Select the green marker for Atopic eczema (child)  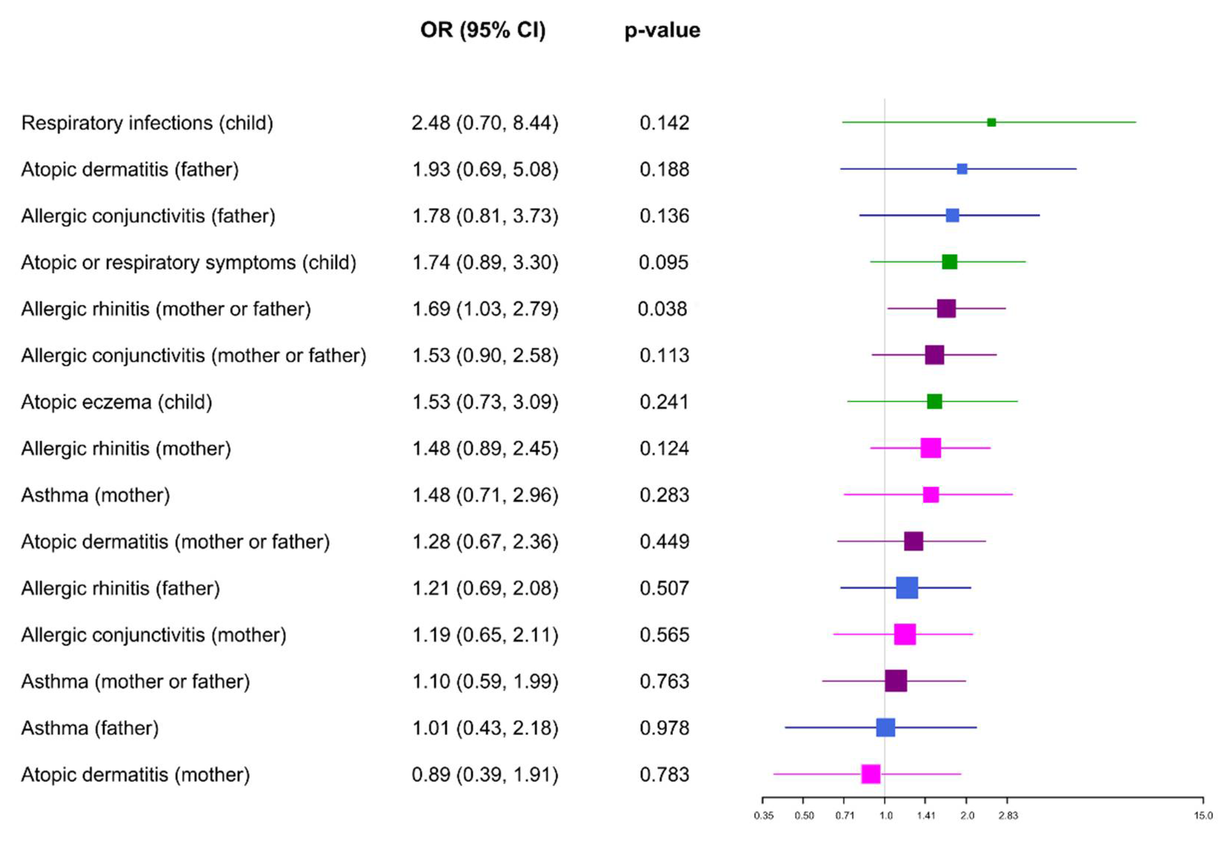(x=934, y=401)
